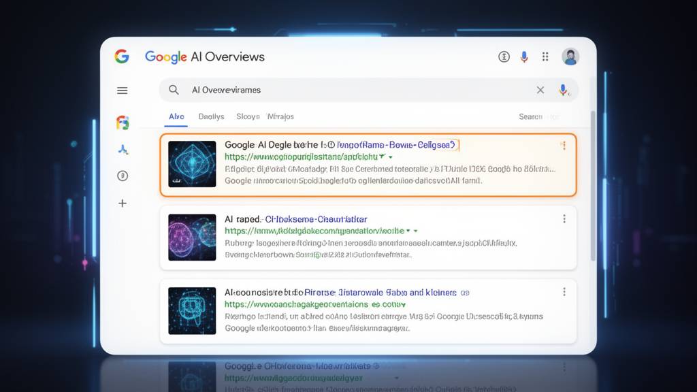
Task: Click the magnifier icon in search bar
Action: pos(174,90)
